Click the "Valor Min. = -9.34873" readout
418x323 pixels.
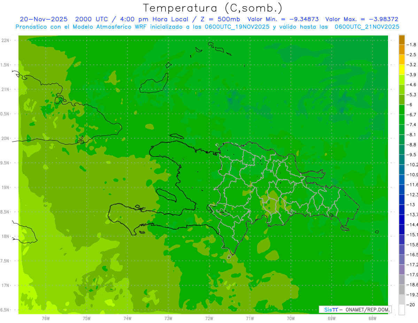[283, 19]
